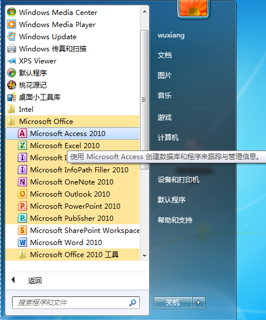Viewport: 266px width, 320px height.
Task: Click the back arrow beside 返回
Action: [13, 280]
